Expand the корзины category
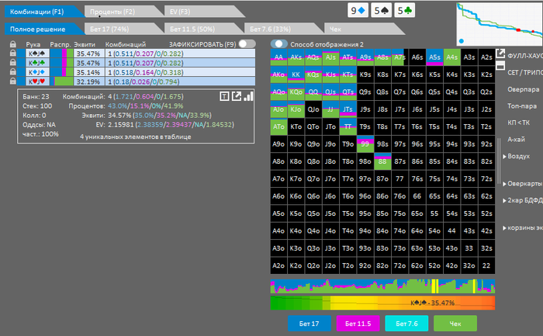The width and height of the screenshot is (543, 336). (x=504, y=228)
